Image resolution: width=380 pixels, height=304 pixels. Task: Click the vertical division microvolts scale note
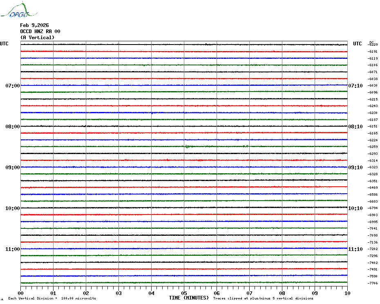click(52, 298)
